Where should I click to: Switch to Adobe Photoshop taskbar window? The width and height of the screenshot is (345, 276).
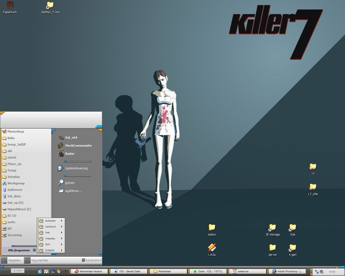click(287, 271)
